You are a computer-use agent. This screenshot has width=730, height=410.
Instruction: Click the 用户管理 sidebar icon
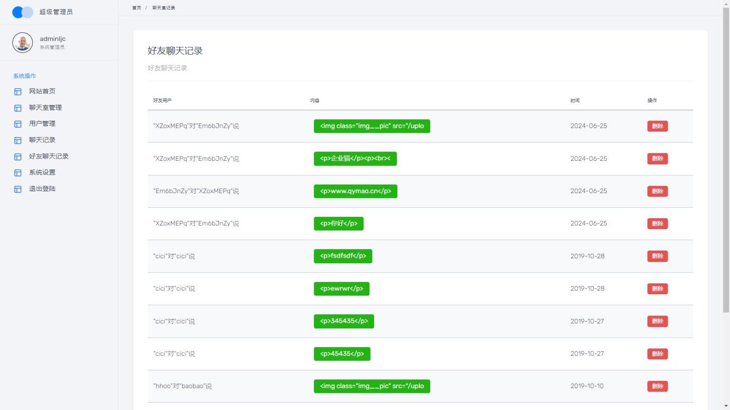18,124
